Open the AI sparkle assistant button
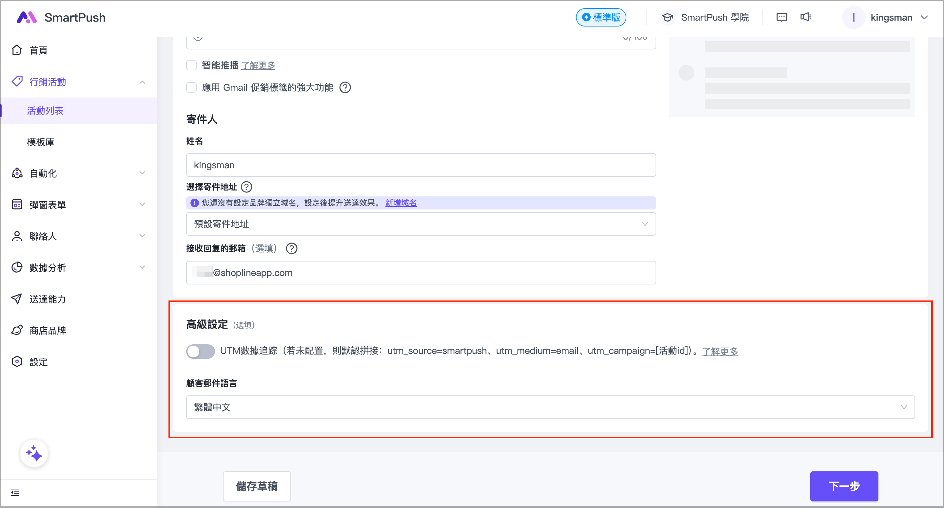 pyautogui.click(x=34, y=454)
